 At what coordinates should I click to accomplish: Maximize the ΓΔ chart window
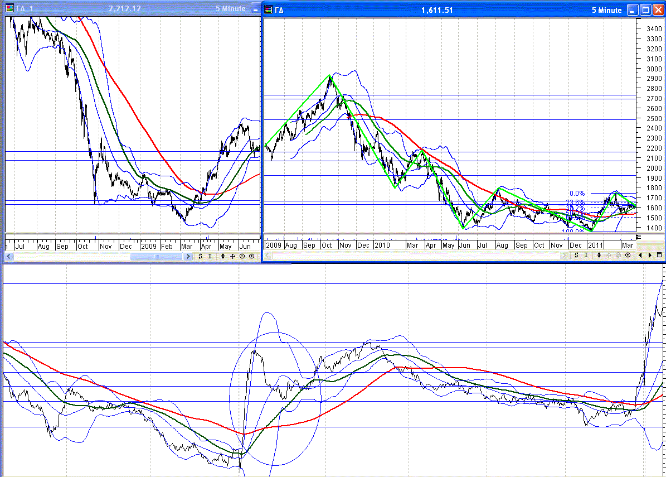(x=645, y=9)
